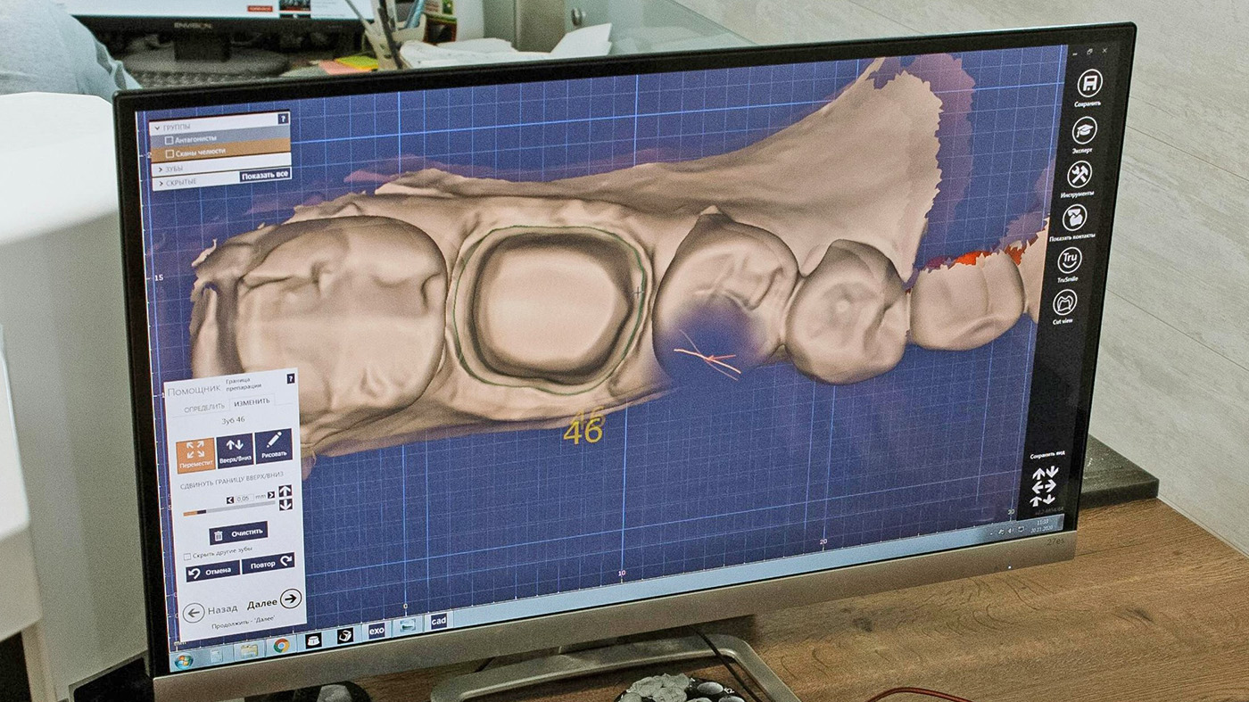
Task: Click the help icon in wizard panel
Action: 290,379
